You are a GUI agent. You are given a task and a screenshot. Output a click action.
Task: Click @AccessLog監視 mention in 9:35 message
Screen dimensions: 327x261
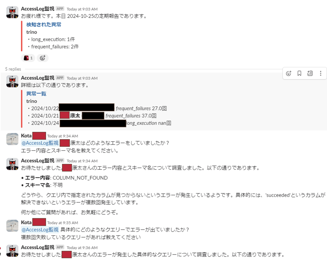point(40,229)
